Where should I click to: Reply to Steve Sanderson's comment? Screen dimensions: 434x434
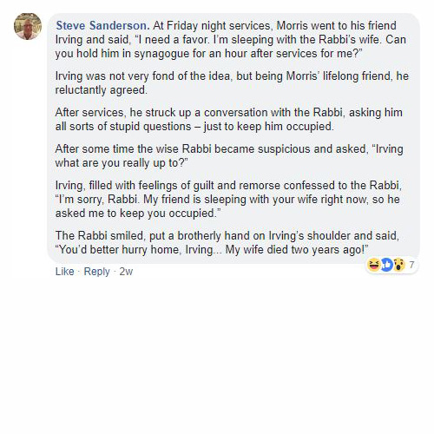pyautogui.click(x=96, y=272)
